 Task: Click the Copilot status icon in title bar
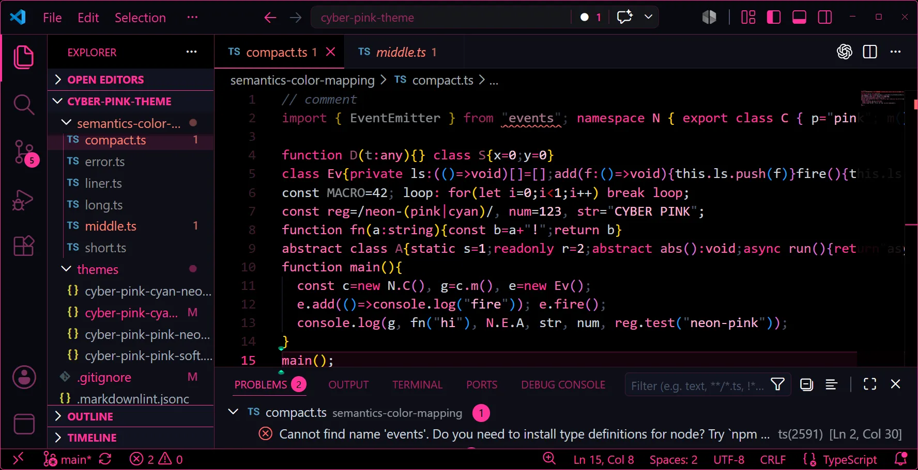[709, 17]
